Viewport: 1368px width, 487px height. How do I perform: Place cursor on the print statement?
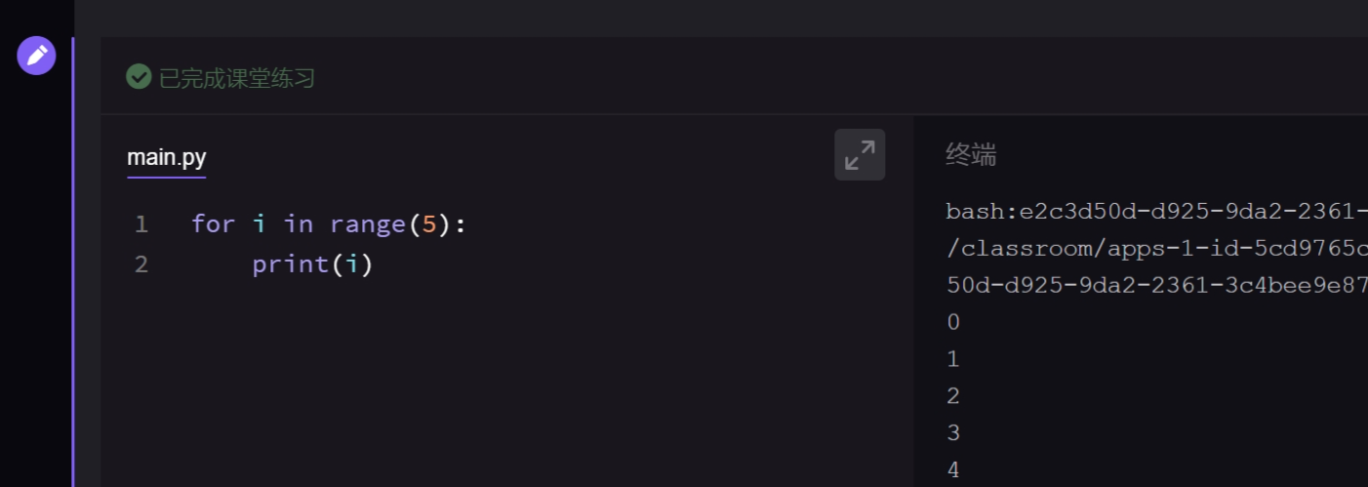(x=313, y=264)
